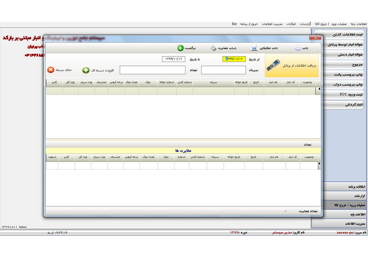Click the چاپ مغایرت printer icon
This screenshot has height=258, width=368.
point(213,48)
